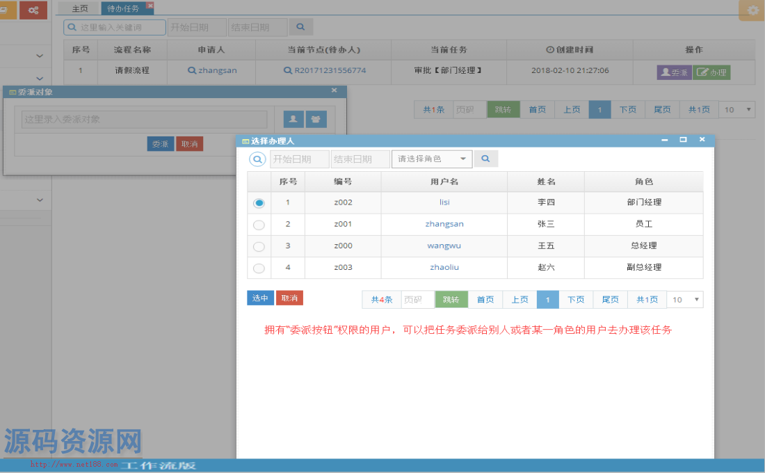The image size is (765, 473).
Task: Click the search button beside the main end date field
Action: (x=300, y=27)
